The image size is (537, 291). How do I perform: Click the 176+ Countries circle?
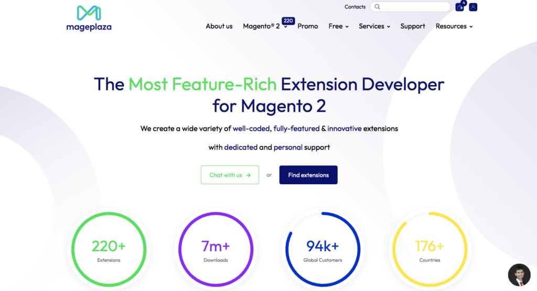tap(429, 249)
